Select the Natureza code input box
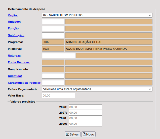Image resolution: width=160 pixels, height=139 pixels. point(58,56)
